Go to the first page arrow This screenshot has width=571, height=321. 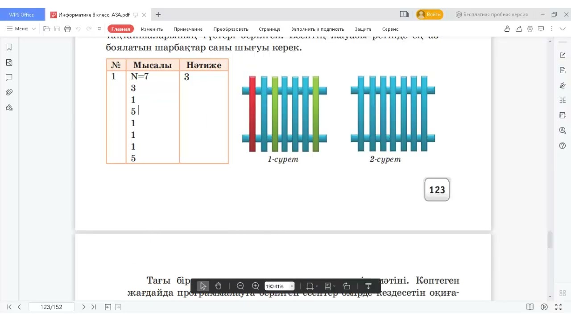point(9,307)
